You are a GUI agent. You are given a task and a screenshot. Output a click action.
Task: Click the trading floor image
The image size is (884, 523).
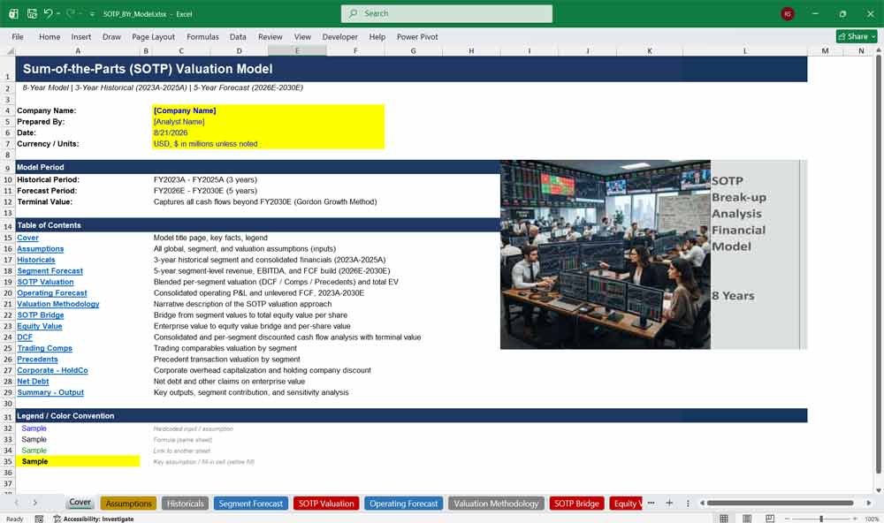click(x=605, y=254)
